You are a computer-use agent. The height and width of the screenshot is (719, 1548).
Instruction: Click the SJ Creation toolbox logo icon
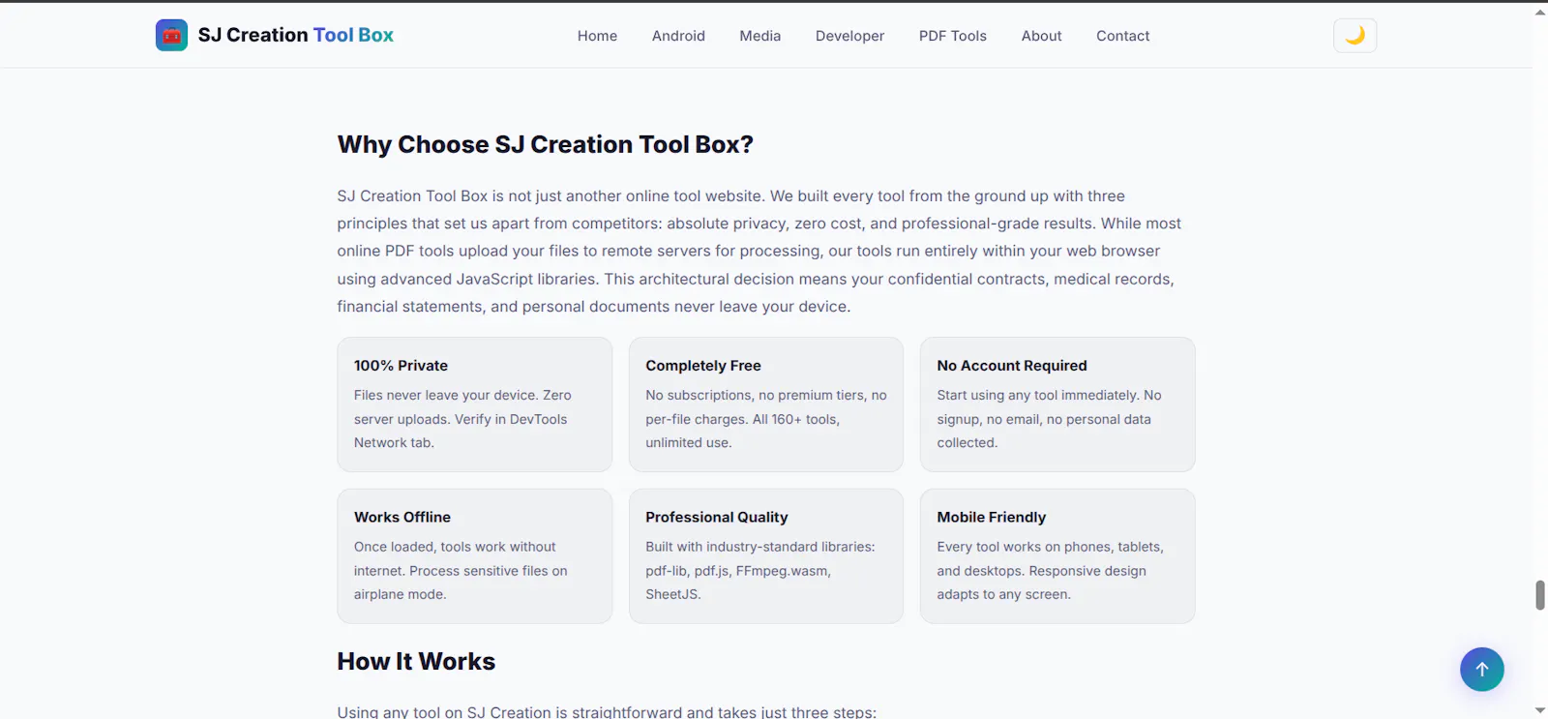pos(171,35)
